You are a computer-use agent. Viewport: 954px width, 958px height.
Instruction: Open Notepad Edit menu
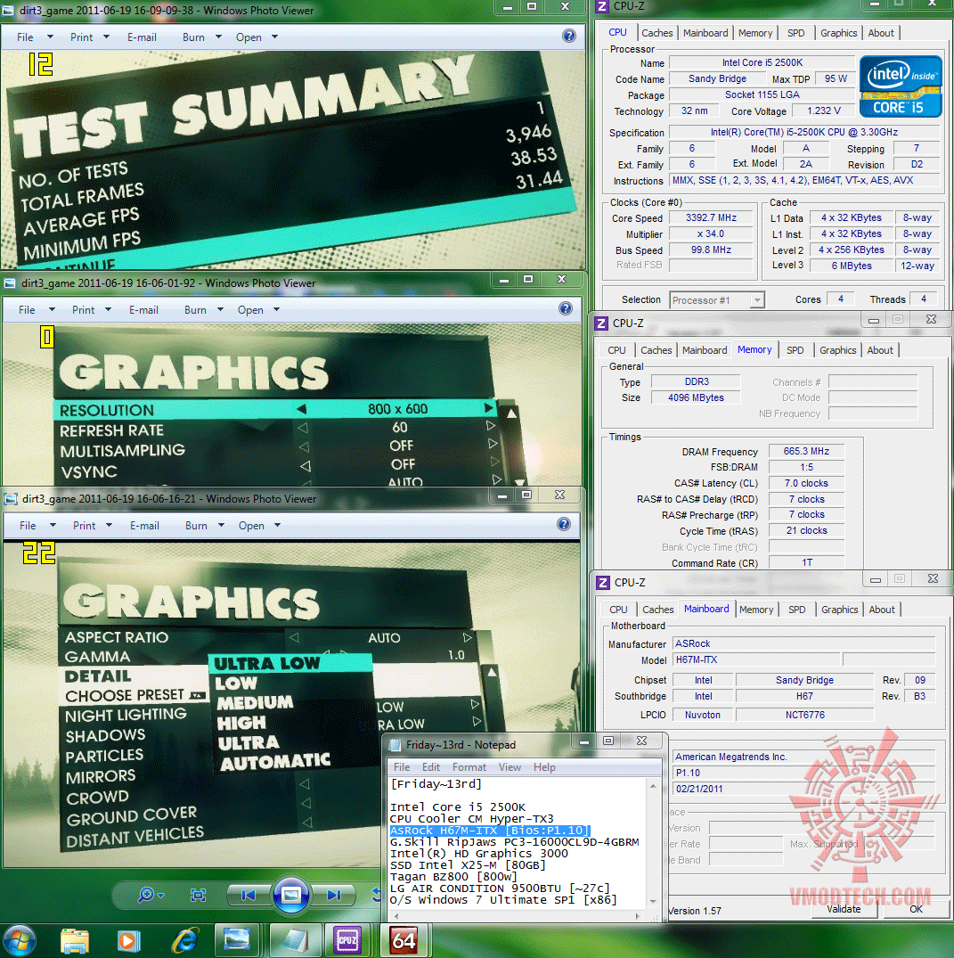click(430, 767)
